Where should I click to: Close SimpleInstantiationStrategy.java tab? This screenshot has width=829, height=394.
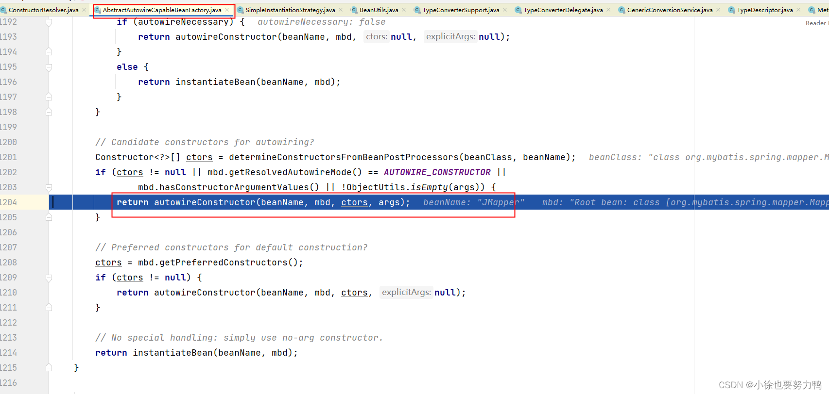click(341, 10)
